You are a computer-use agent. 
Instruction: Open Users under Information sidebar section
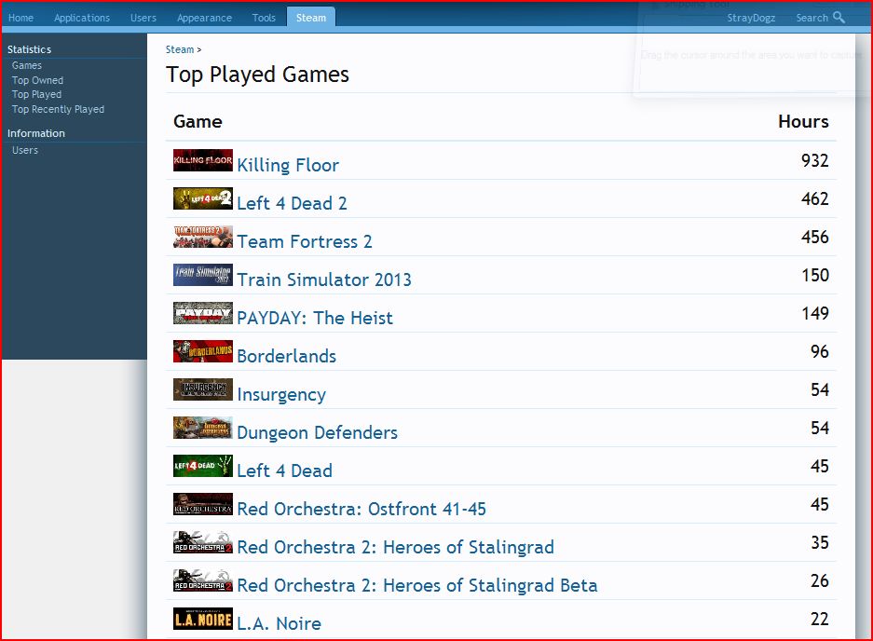(x=25, y=150)
